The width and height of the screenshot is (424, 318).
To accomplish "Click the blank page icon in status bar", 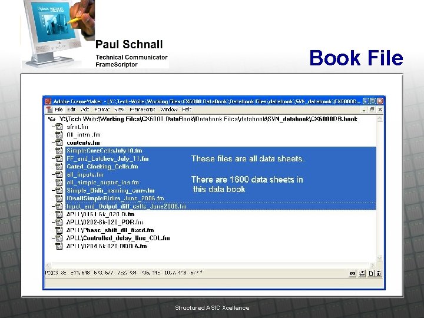I will coord(371,274).
